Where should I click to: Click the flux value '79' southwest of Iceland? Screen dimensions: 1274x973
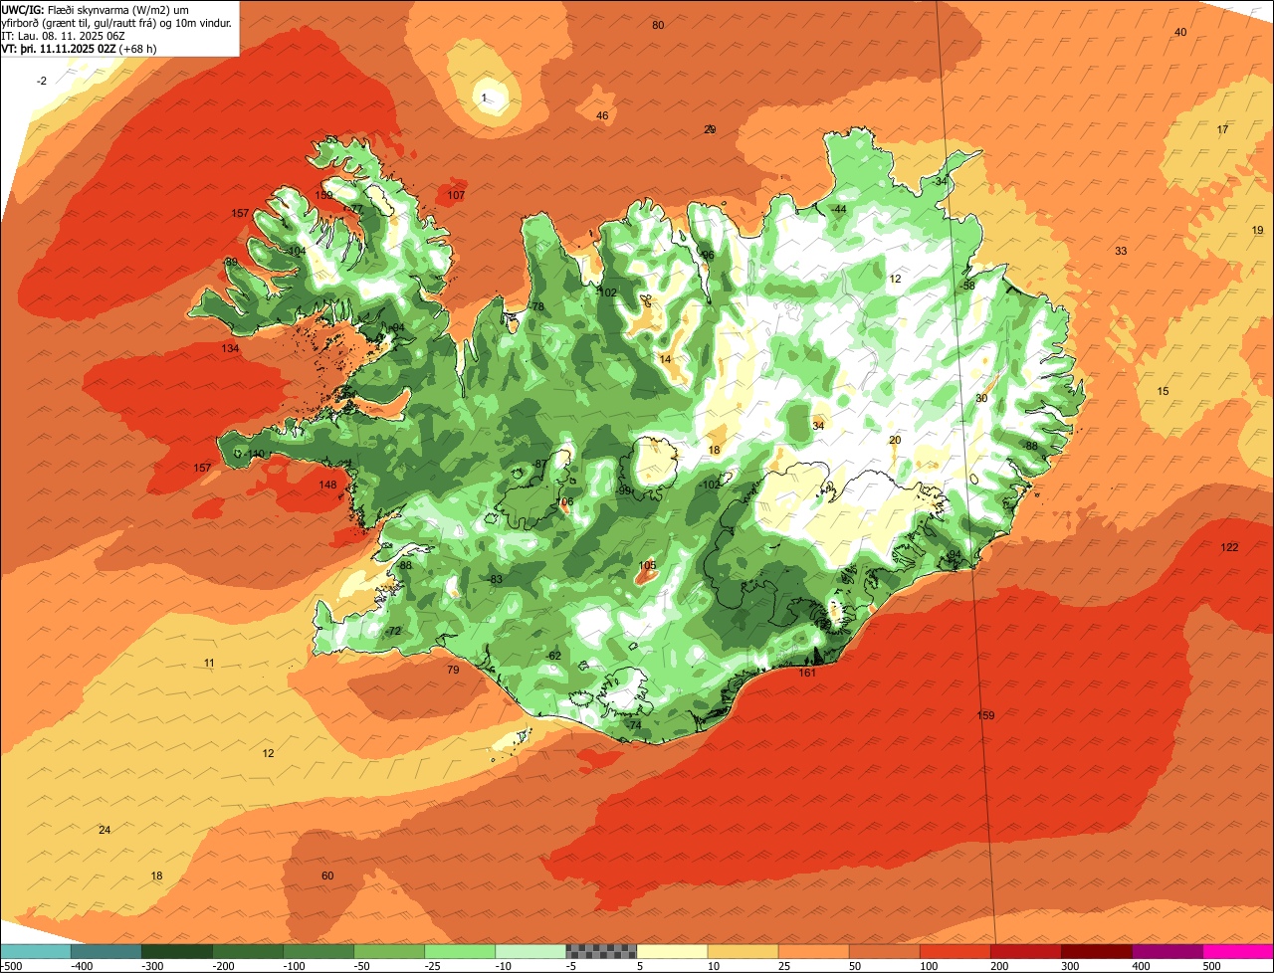453,670
